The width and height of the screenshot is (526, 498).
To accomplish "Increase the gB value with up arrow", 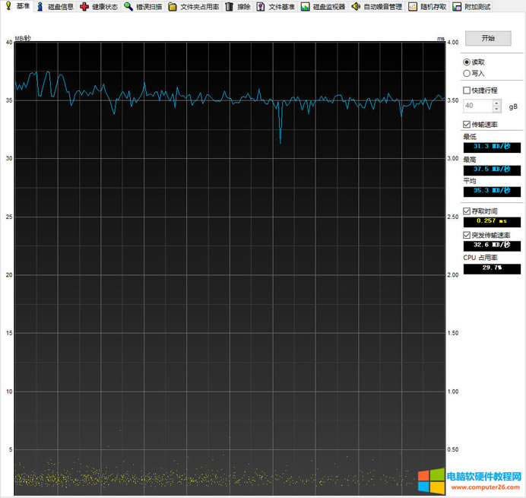I will (x=497, y=103).
